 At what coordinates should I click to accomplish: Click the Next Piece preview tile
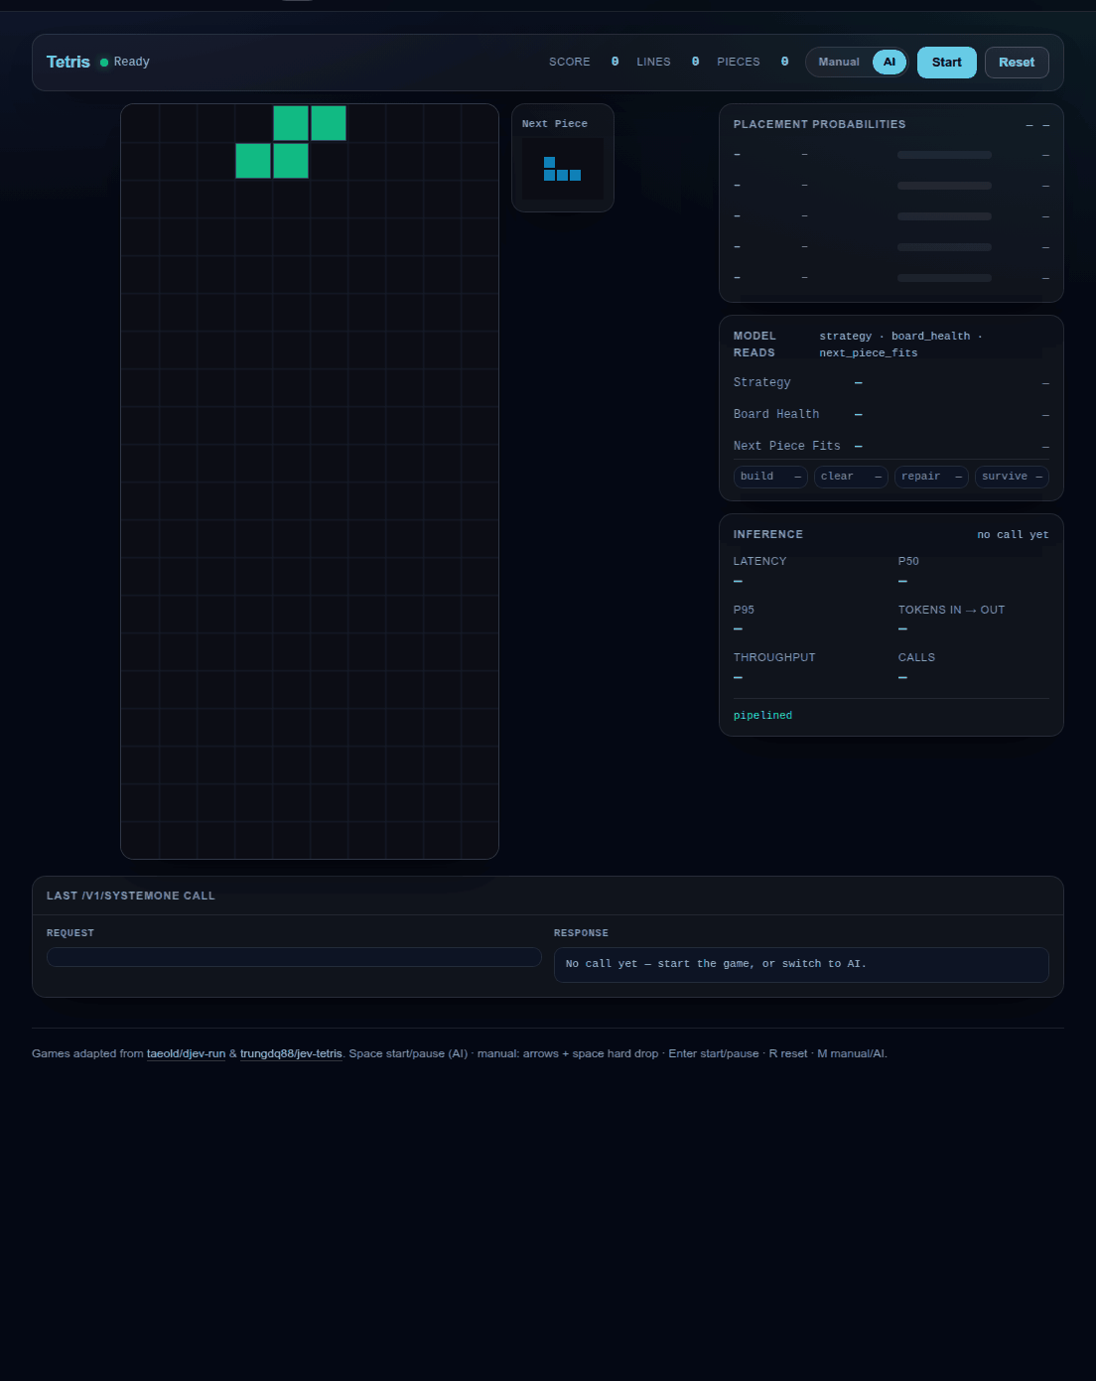563,169
